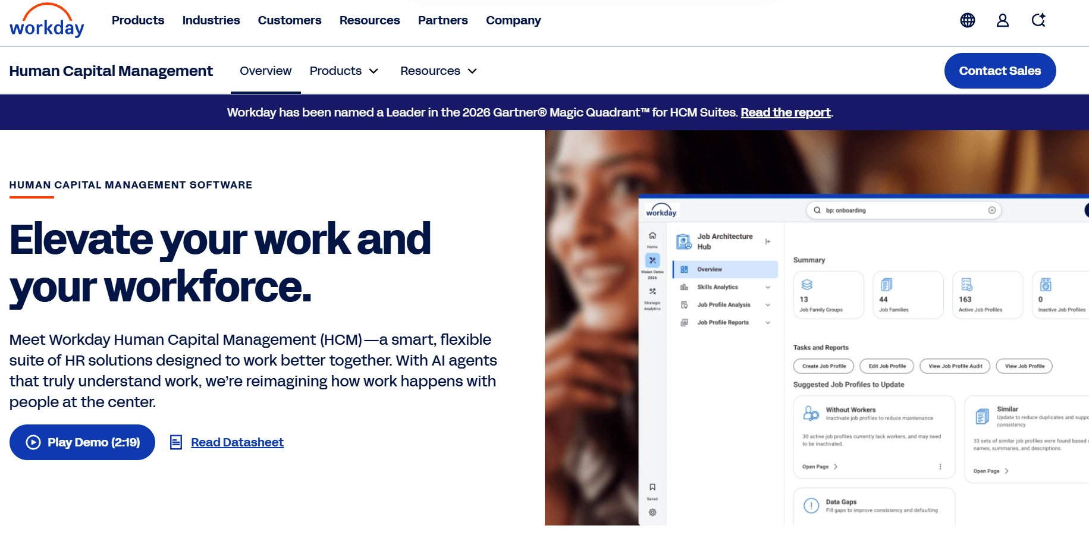
Task: Expand Skills Analytics chevron
Action: coord(768,287)
